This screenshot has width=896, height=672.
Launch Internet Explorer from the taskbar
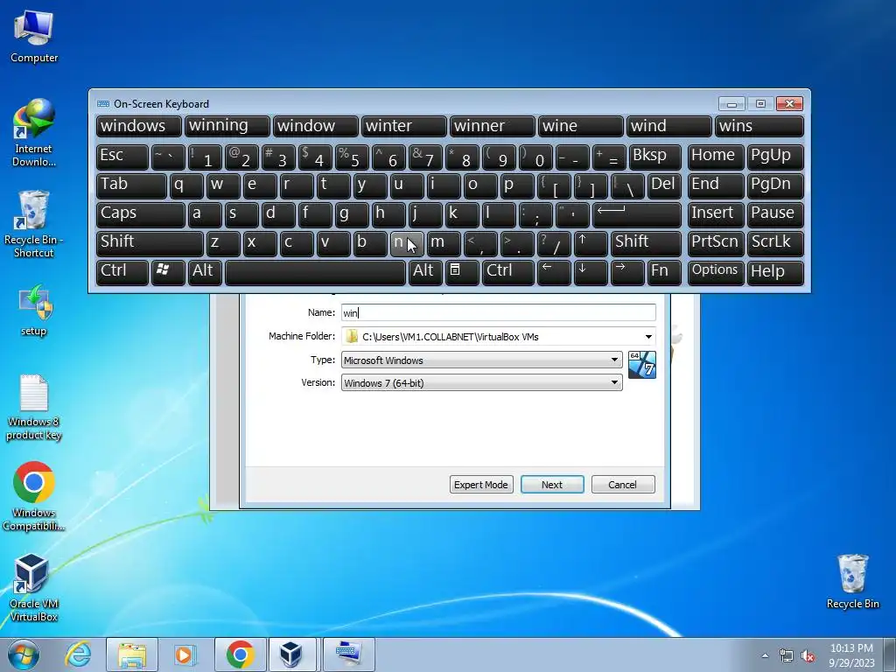78,654
